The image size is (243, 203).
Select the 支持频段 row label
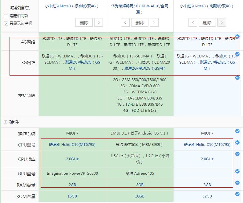(x=27, y=96)
